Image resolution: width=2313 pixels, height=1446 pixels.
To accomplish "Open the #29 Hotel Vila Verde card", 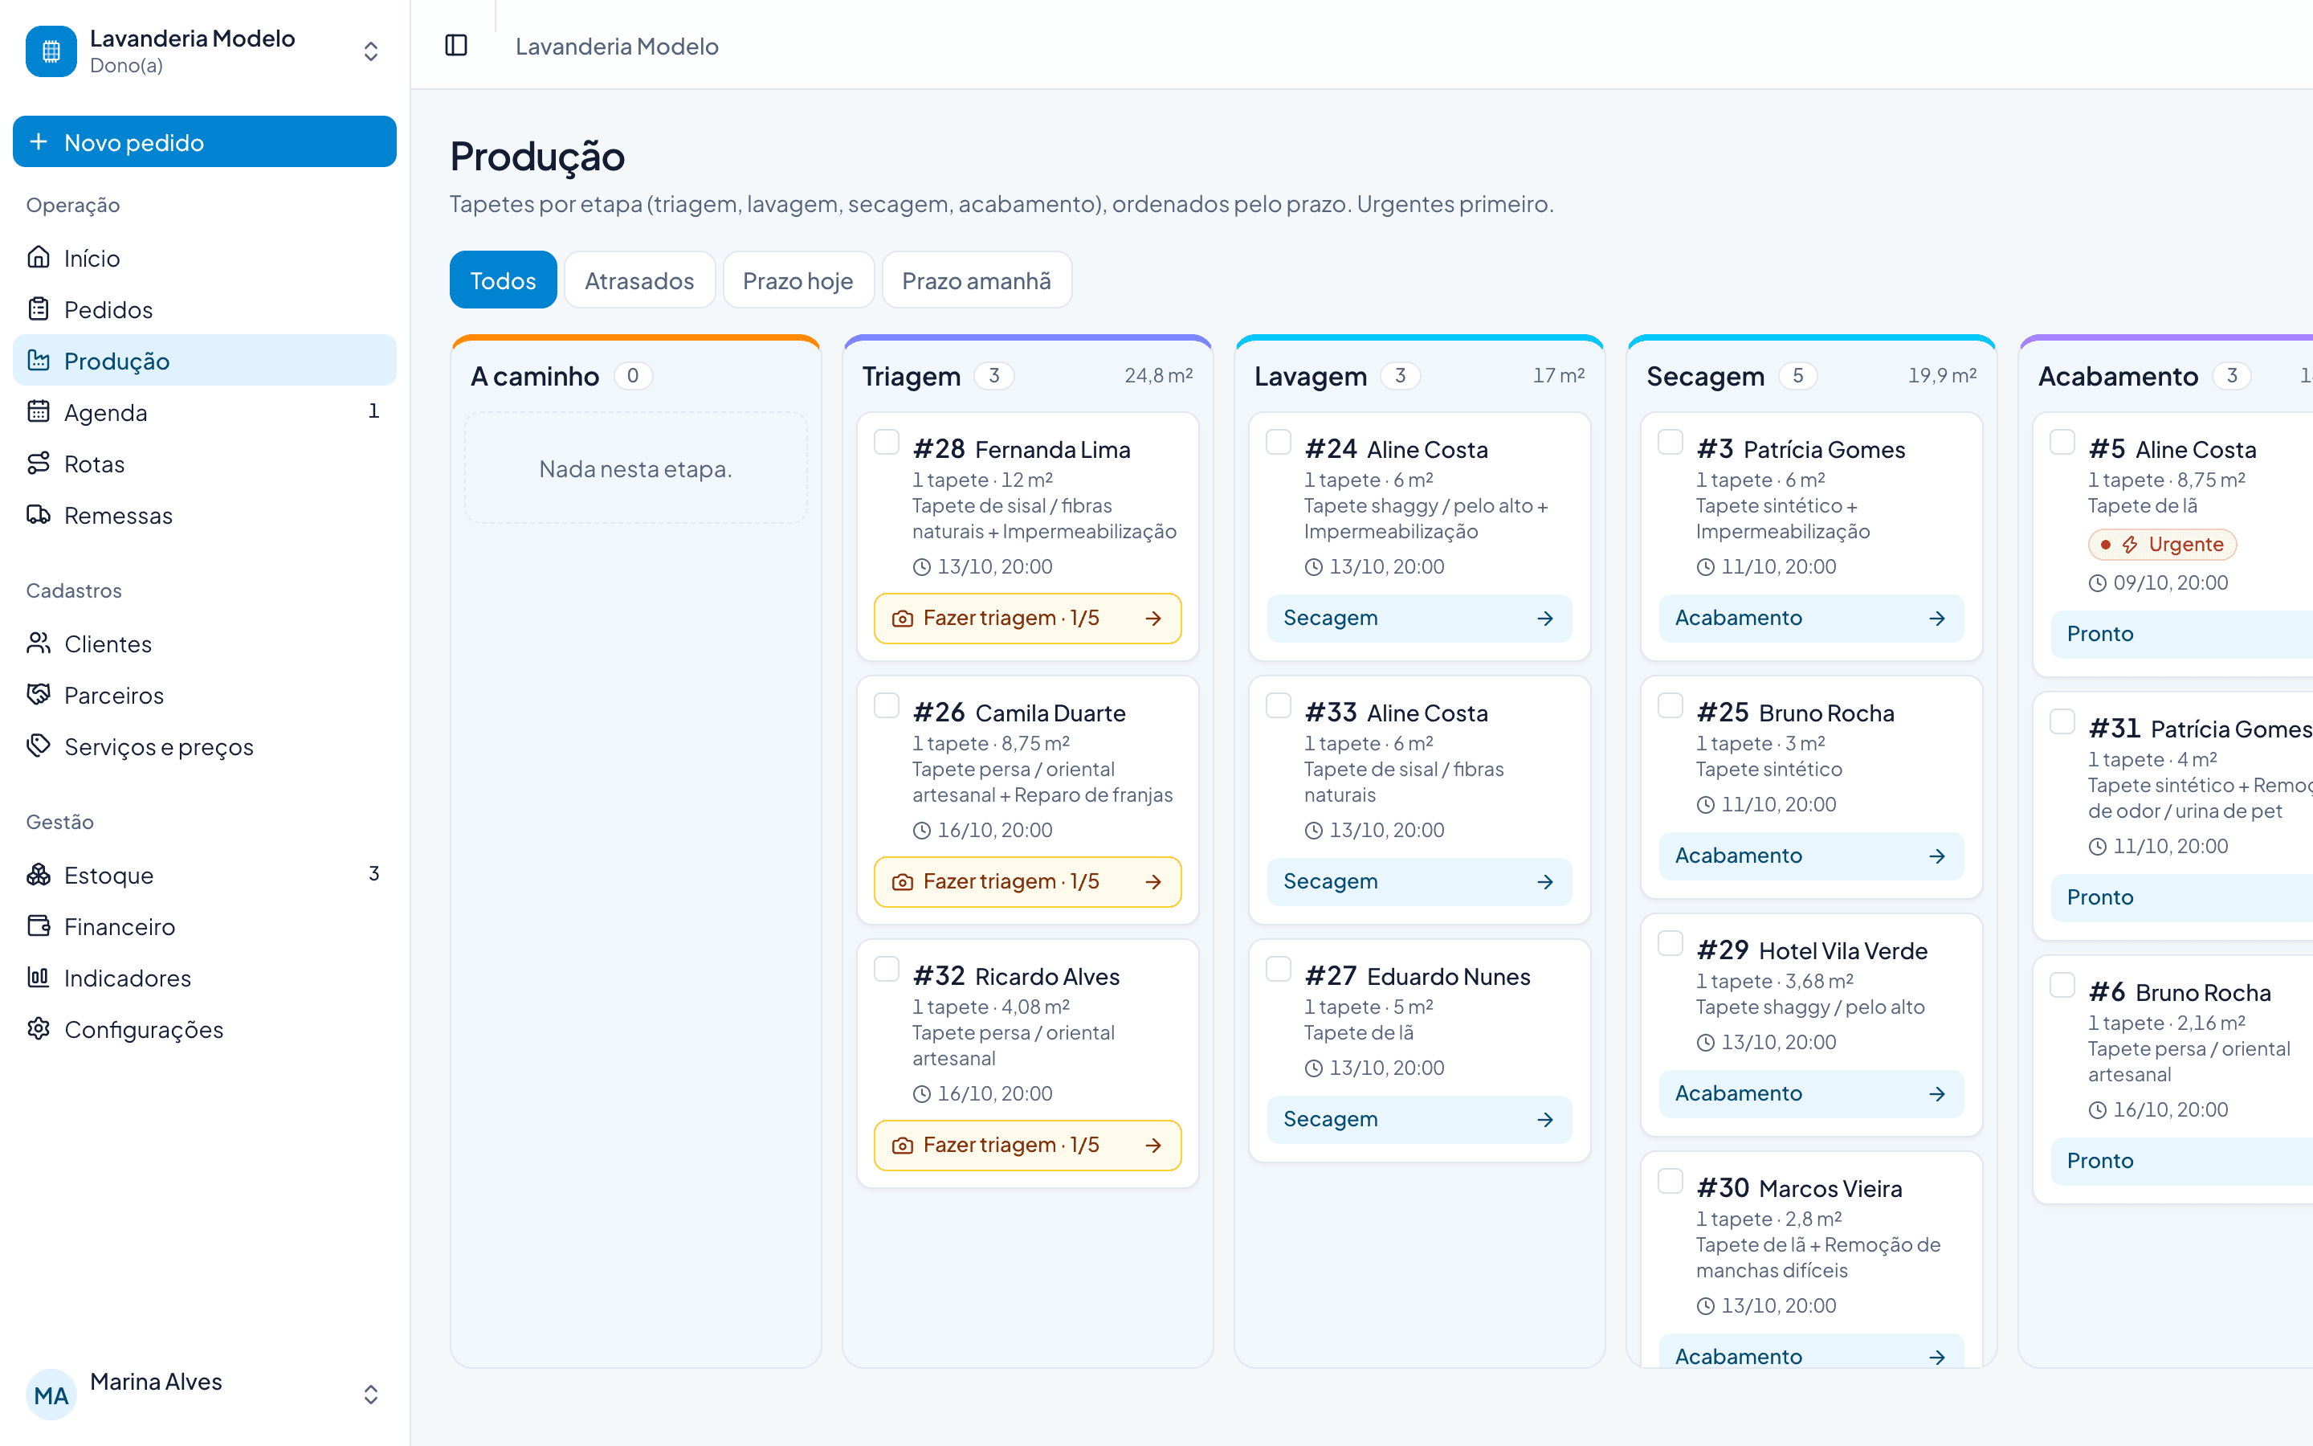I will [1811, 1025].
